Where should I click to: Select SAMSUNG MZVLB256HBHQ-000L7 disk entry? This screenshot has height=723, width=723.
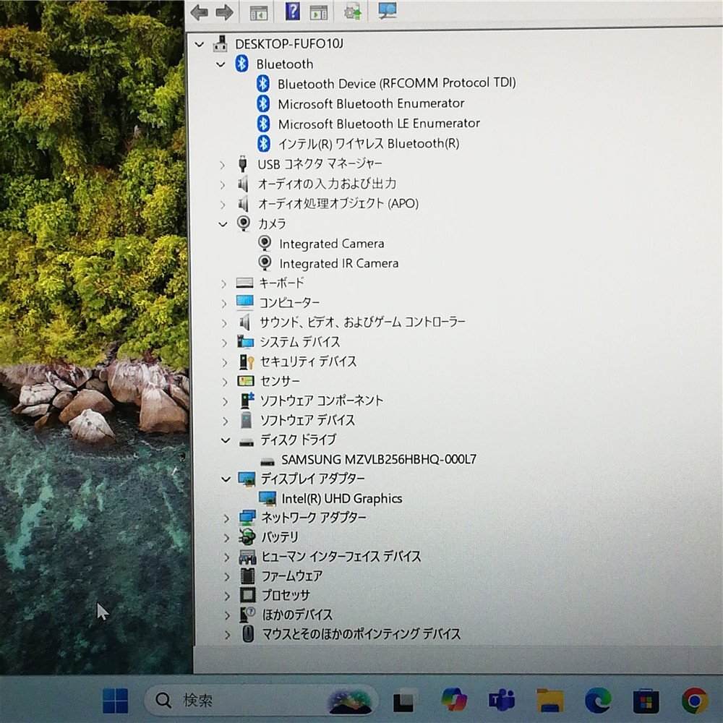(379, 460)
